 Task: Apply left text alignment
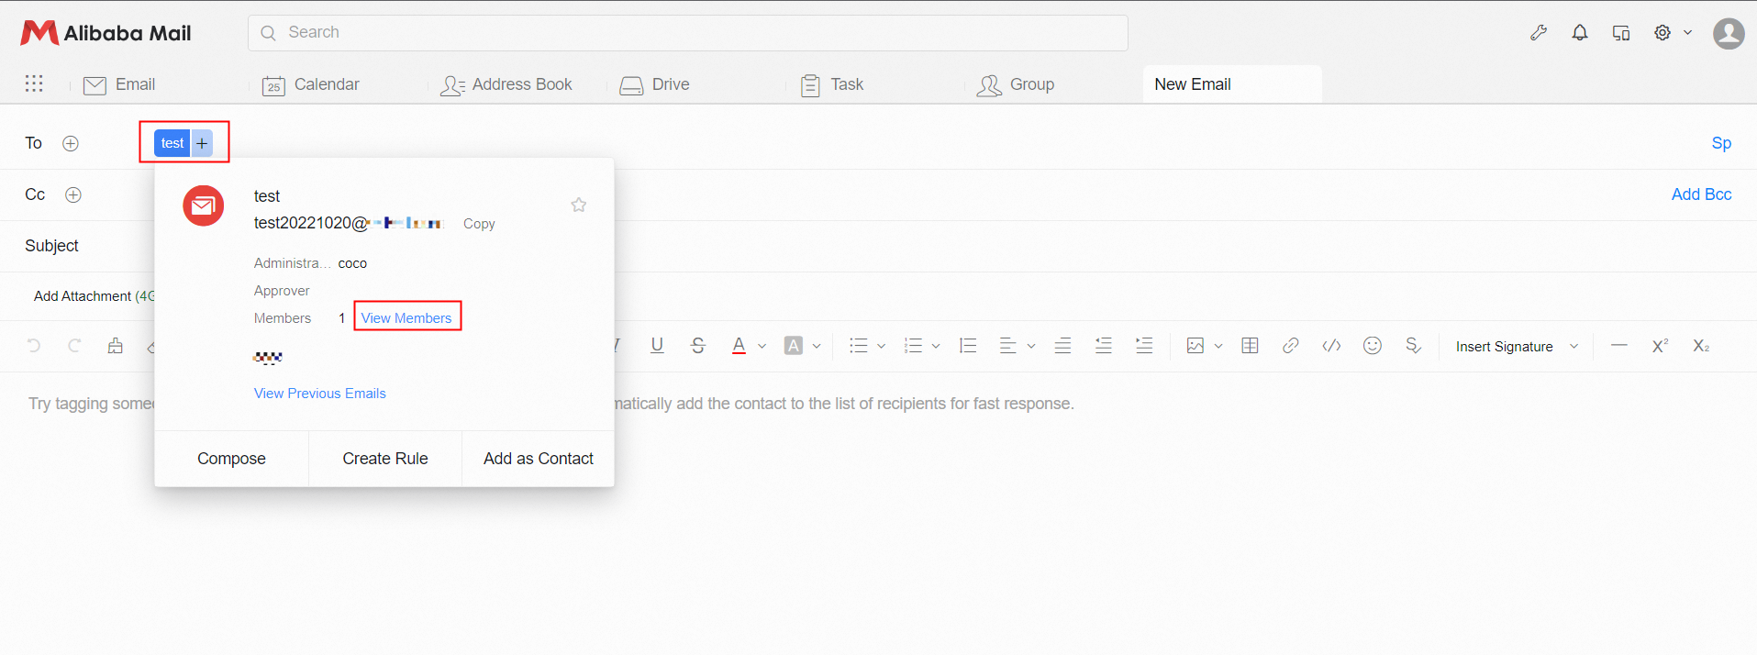[1007, 346]
